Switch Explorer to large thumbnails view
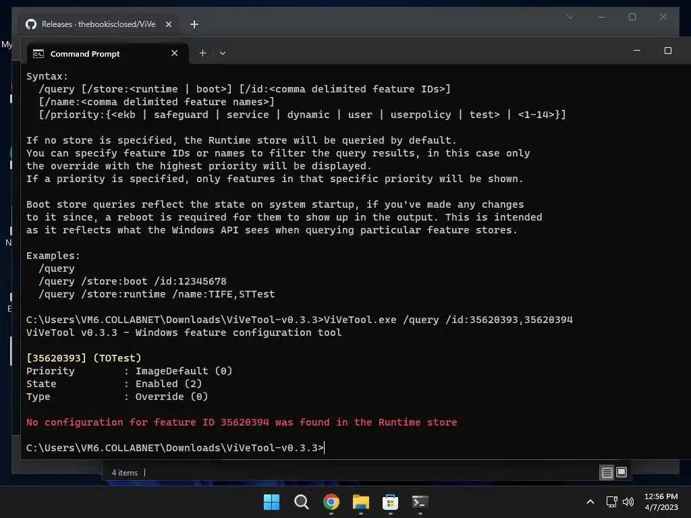Screen dimensions: 691x518 (x=621, y=472)
